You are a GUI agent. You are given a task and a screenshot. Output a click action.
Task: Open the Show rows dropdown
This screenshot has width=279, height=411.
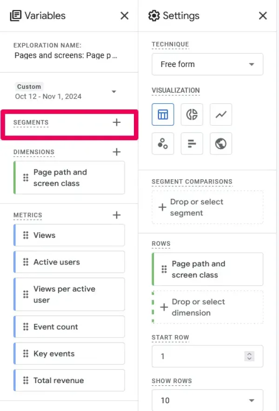click(x=207, y=400)
